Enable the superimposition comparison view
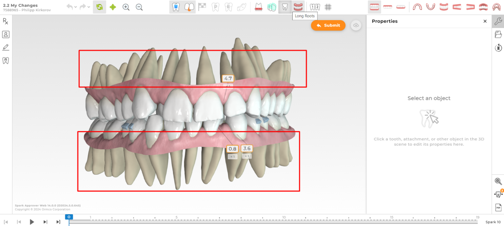Viewport: 504px width, 226px height. (272, 7)
